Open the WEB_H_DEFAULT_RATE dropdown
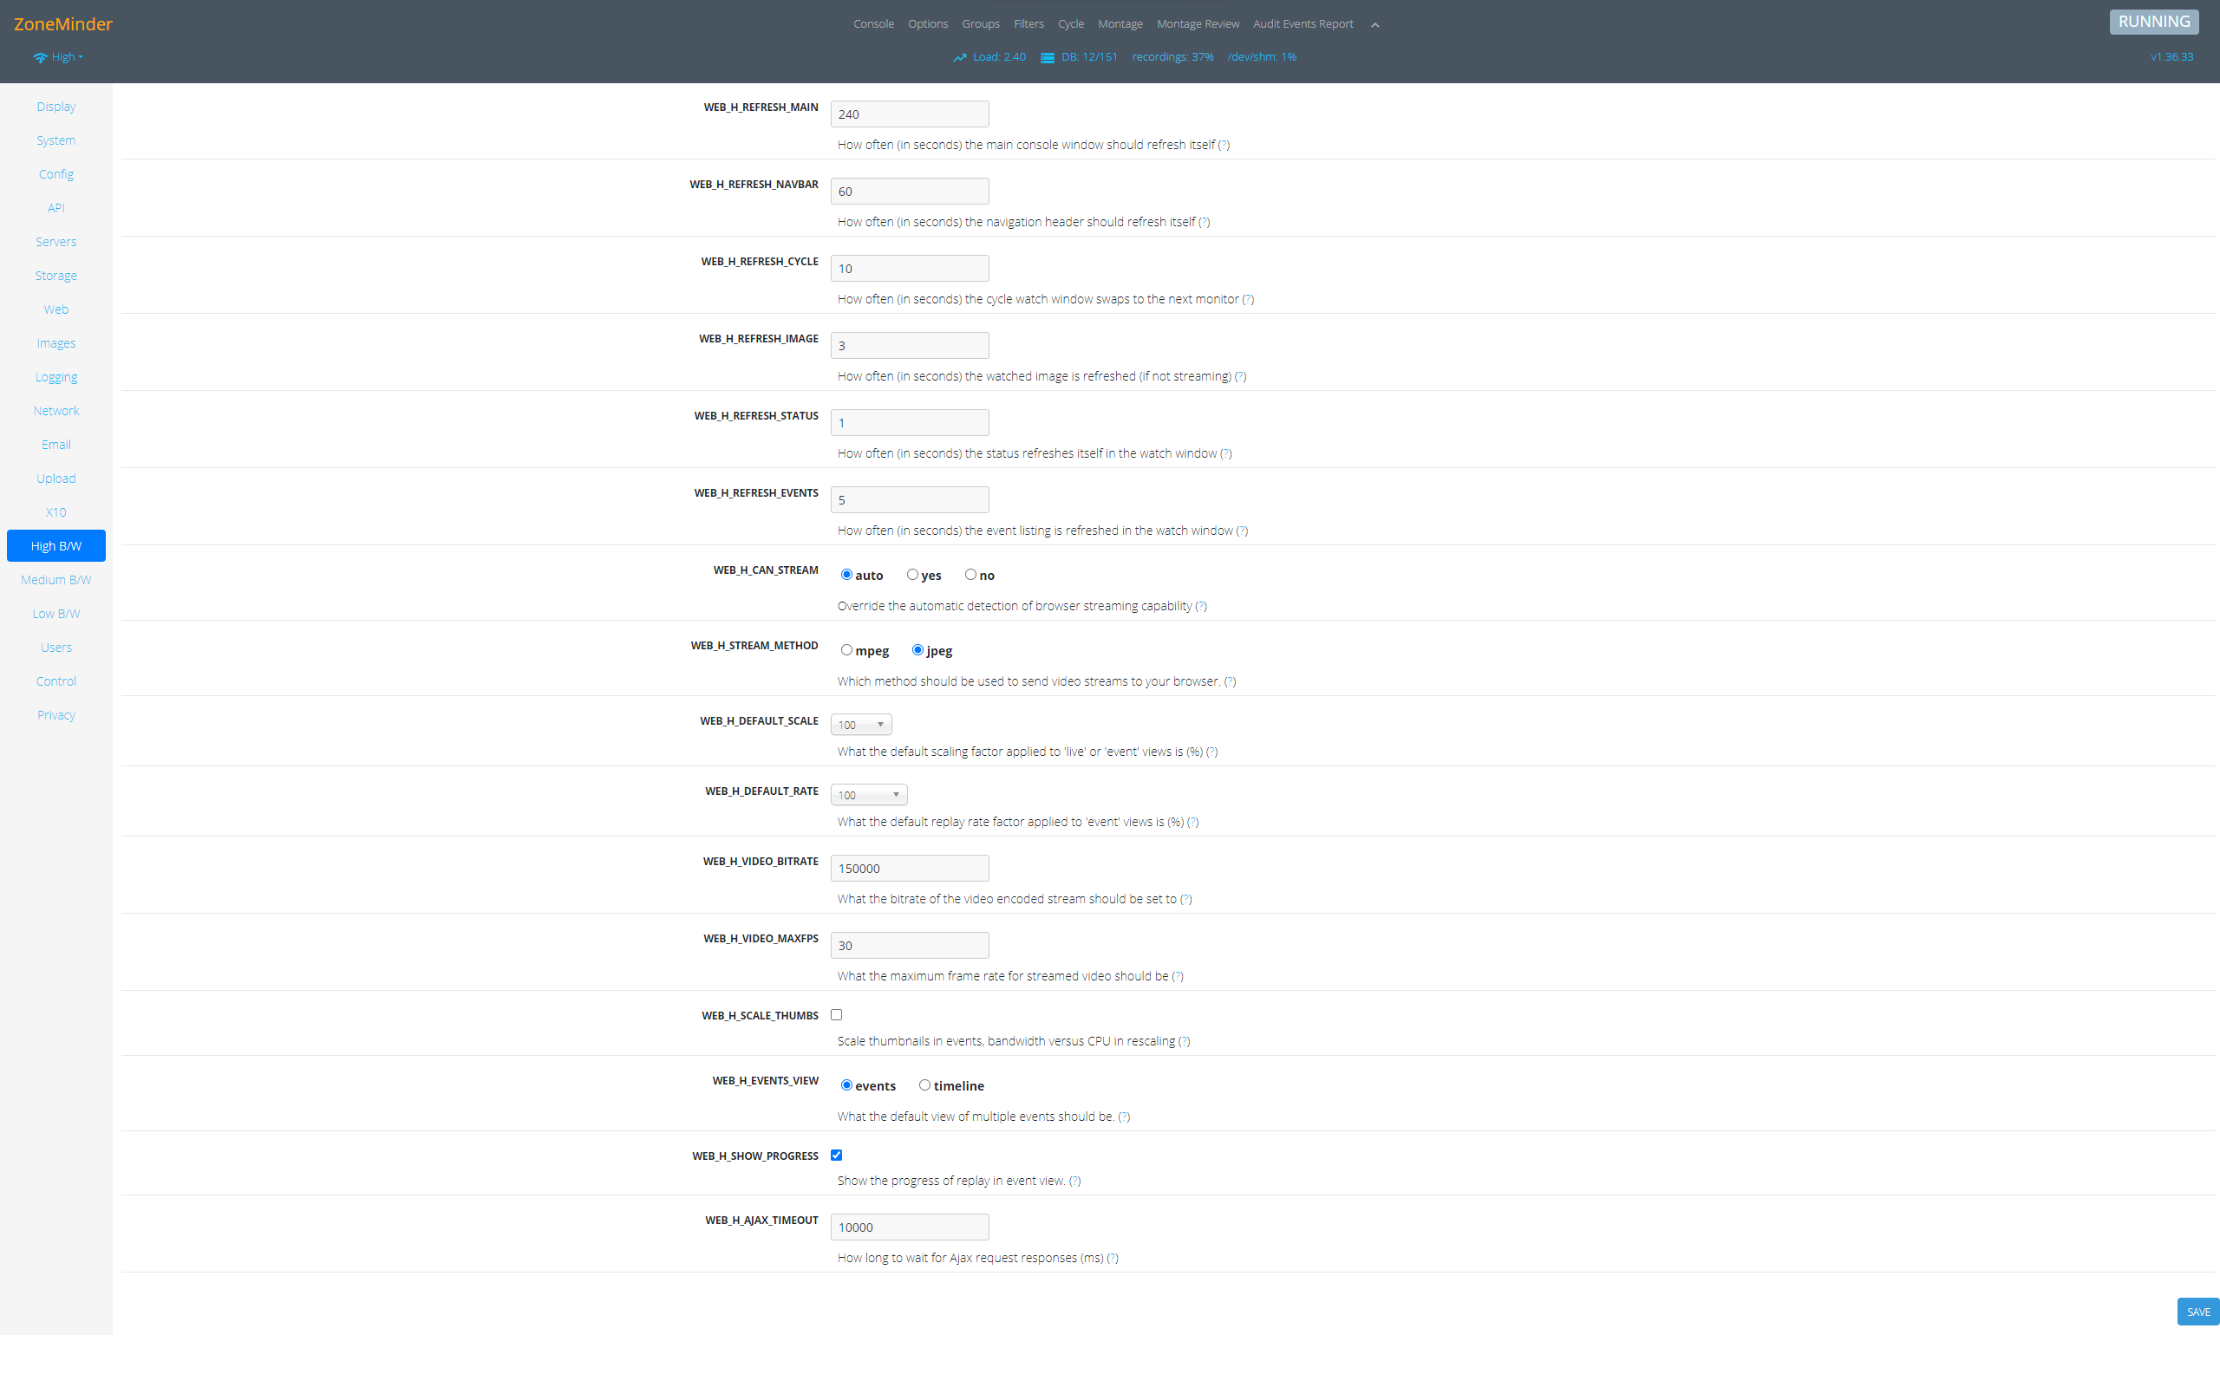The height and width of the screenshot is (1387, 2220). click(868, 794)
